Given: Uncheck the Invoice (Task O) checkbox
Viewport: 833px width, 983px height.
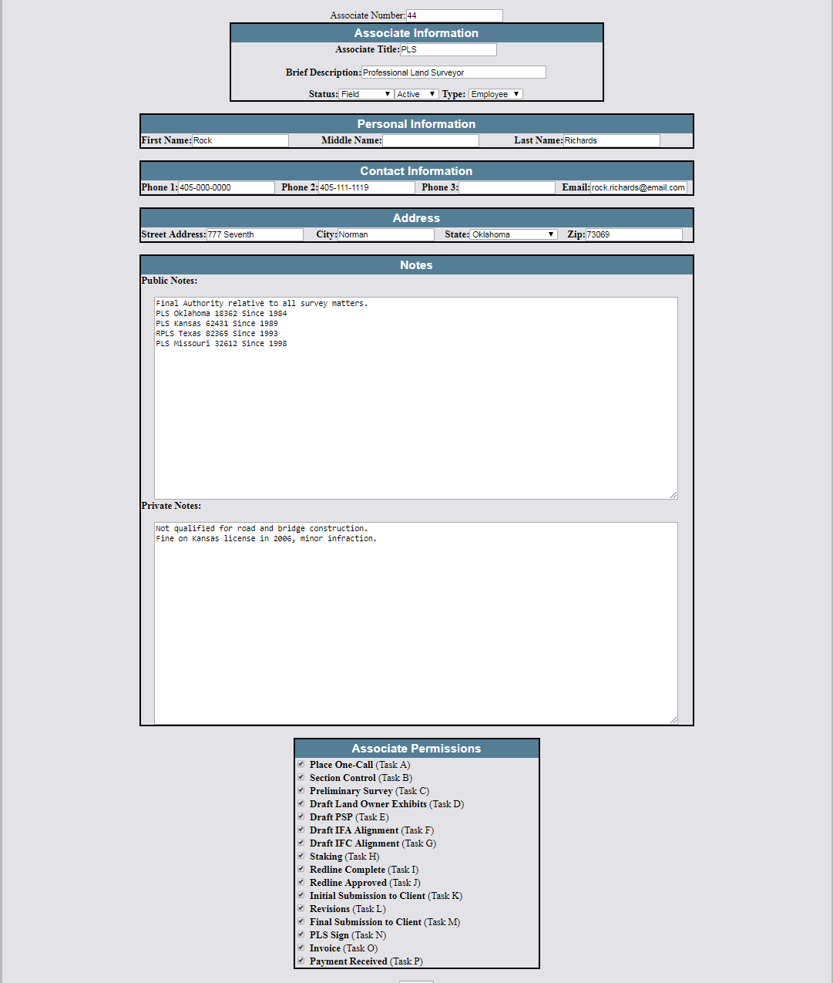Looking at the screenshot, I should point(301,948).
